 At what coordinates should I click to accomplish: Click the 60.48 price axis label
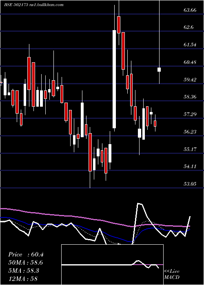tap(190, 62)
